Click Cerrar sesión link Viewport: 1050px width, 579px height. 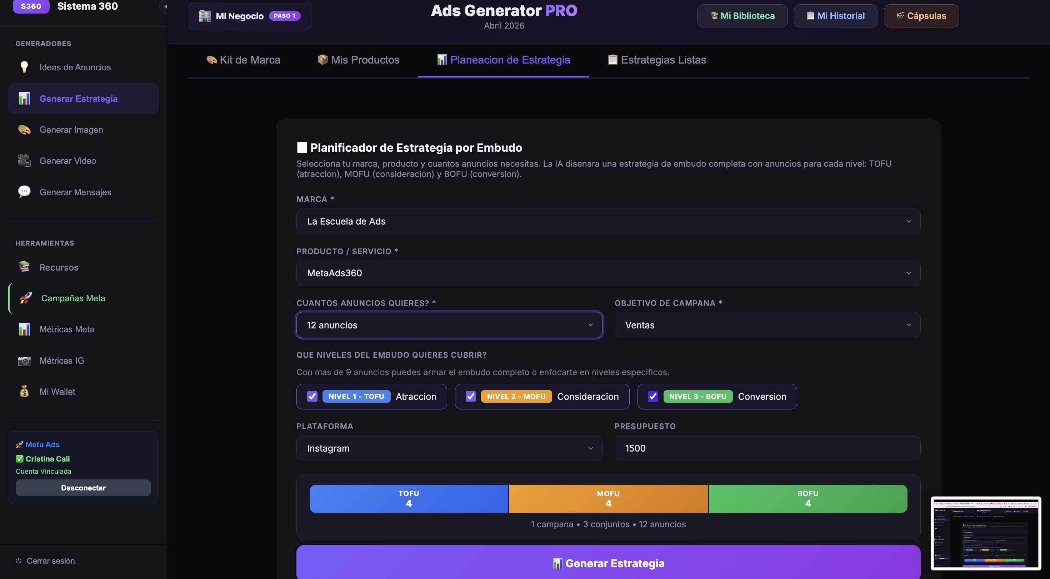45,561
